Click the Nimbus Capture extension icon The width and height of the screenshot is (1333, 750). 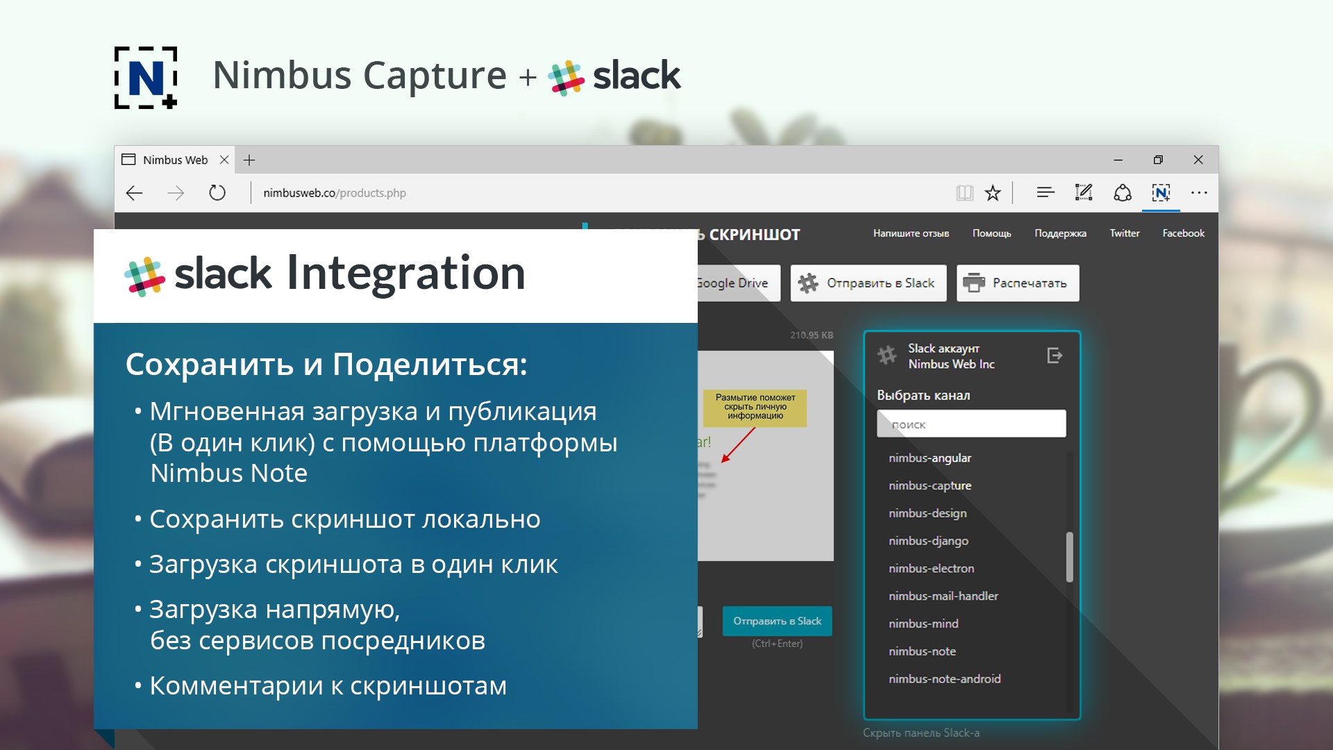click(1161, 193)
